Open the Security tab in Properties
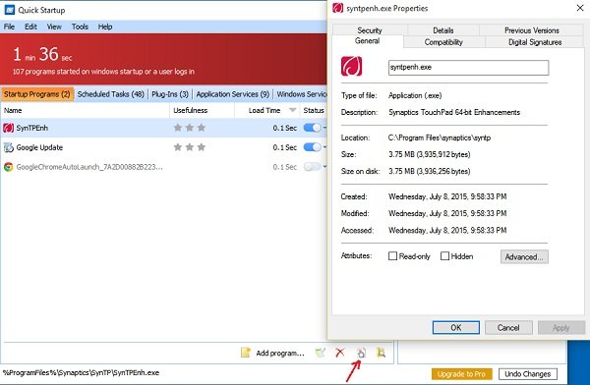Image resolution: width=590 pixels, height=385 pixels. (x=370, y=30)
